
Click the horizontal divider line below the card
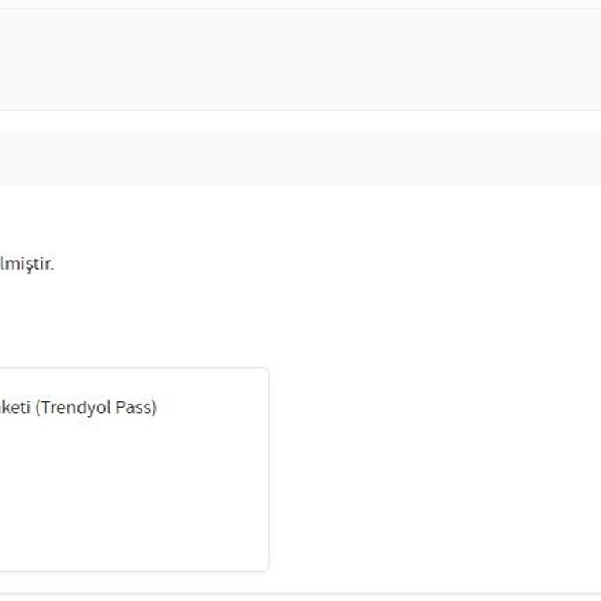(x=300, y=593)
